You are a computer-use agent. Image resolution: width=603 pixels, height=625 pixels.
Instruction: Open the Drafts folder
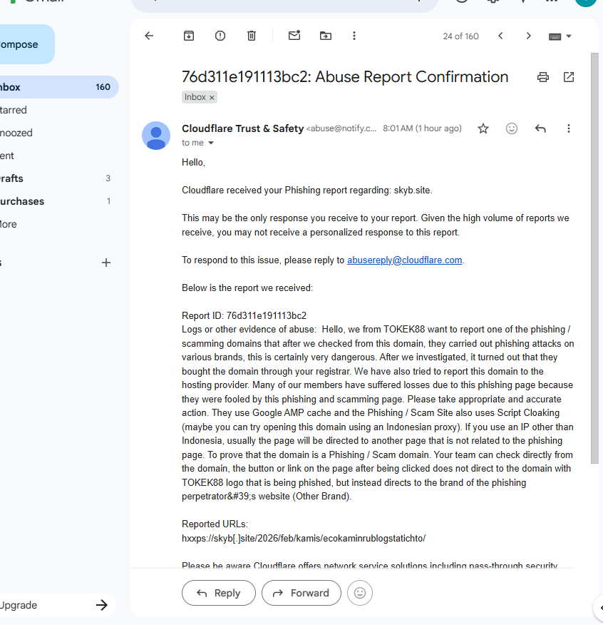point(58,178)
